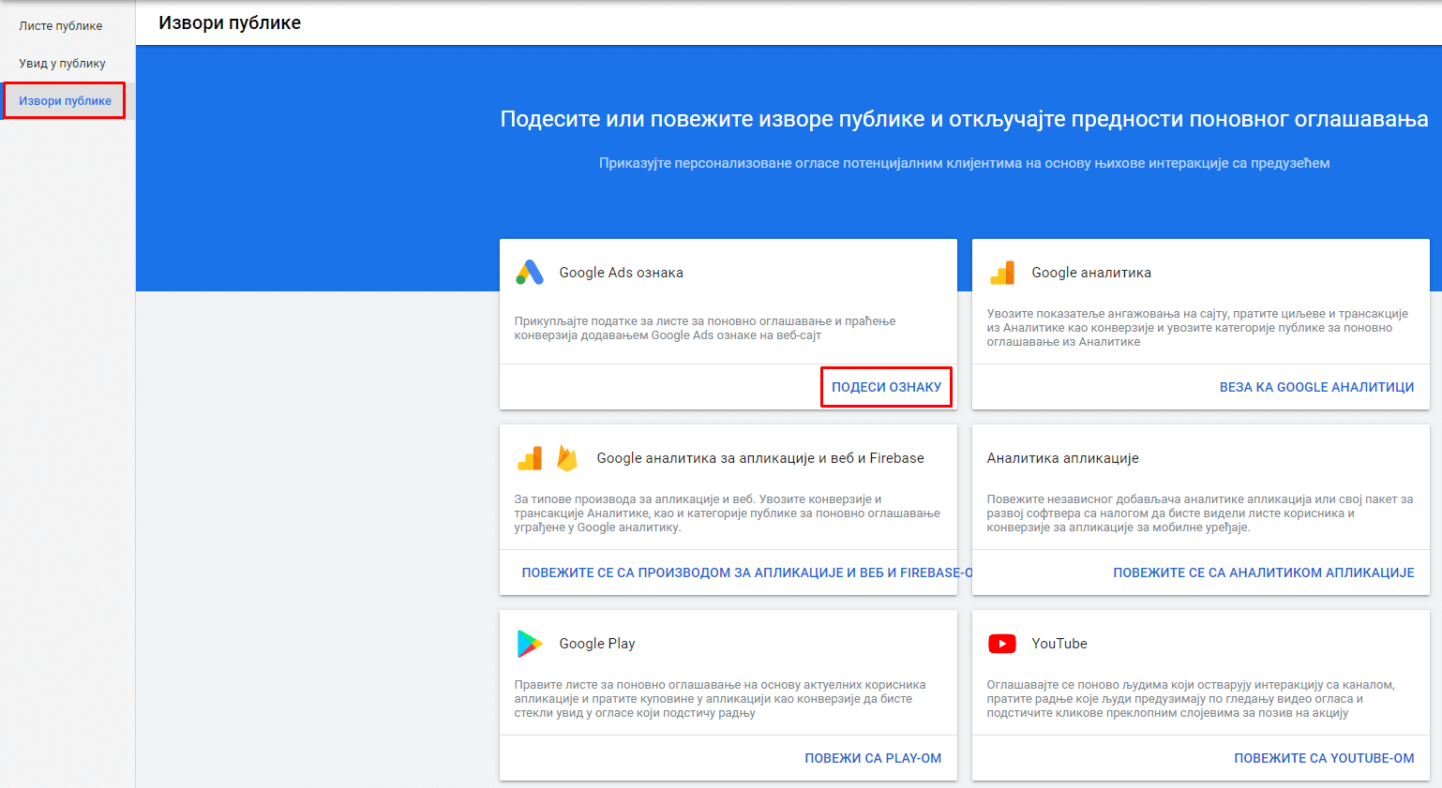Click the Firebase card description text
Image resolution: width=1442 pixels, height=788 pixels.
coord(727,513)
